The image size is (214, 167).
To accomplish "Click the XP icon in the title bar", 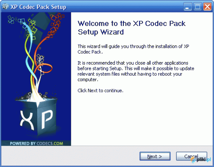I will click(x=5, y=6).
